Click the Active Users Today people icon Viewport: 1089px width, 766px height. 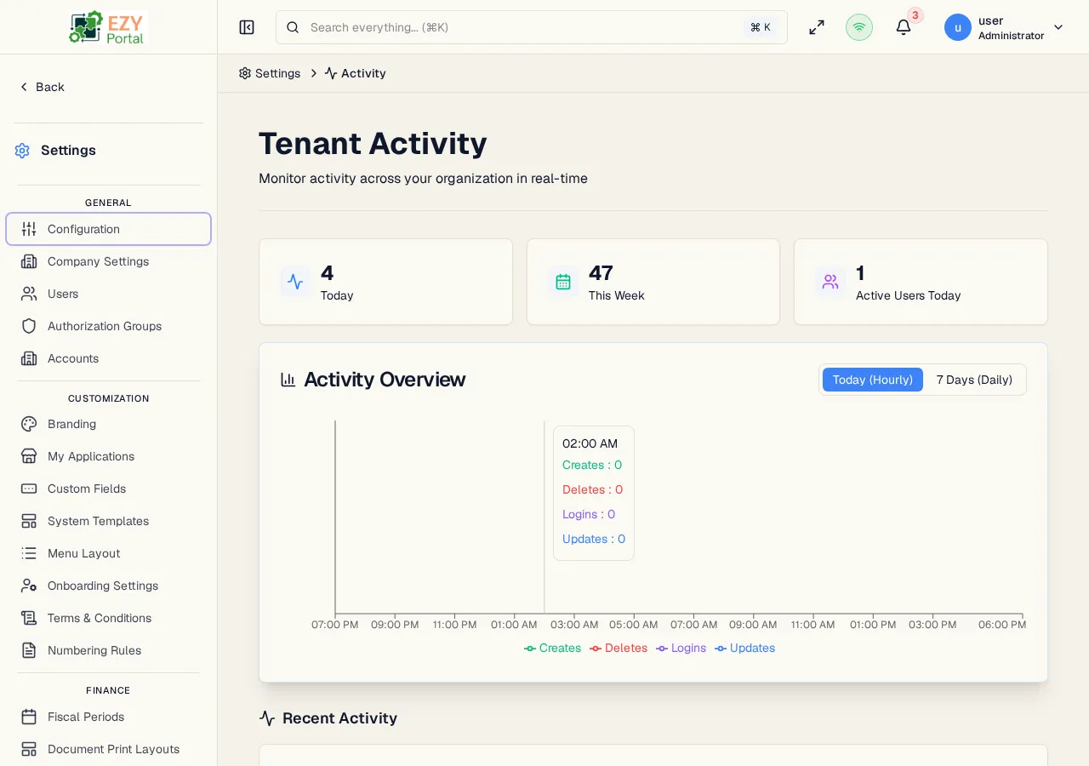pos(830,282)
